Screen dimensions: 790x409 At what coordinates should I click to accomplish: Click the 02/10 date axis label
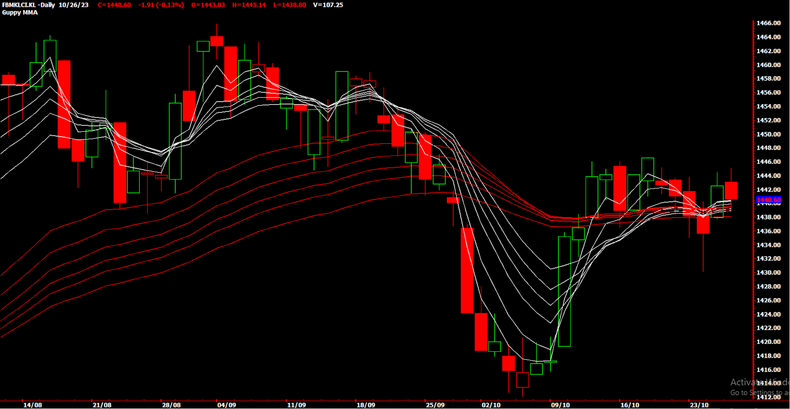pos(491,405)
